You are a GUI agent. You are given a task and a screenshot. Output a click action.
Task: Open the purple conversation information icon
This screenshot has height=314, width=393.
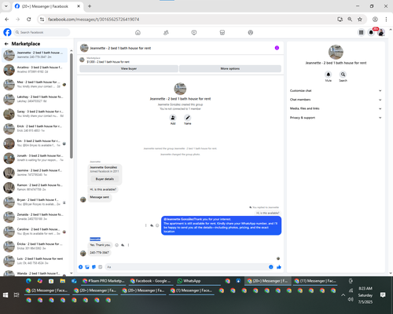(277, 48)
